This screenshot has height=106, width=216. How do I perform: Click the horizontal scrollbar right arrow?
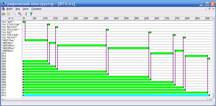coord(210,99)
